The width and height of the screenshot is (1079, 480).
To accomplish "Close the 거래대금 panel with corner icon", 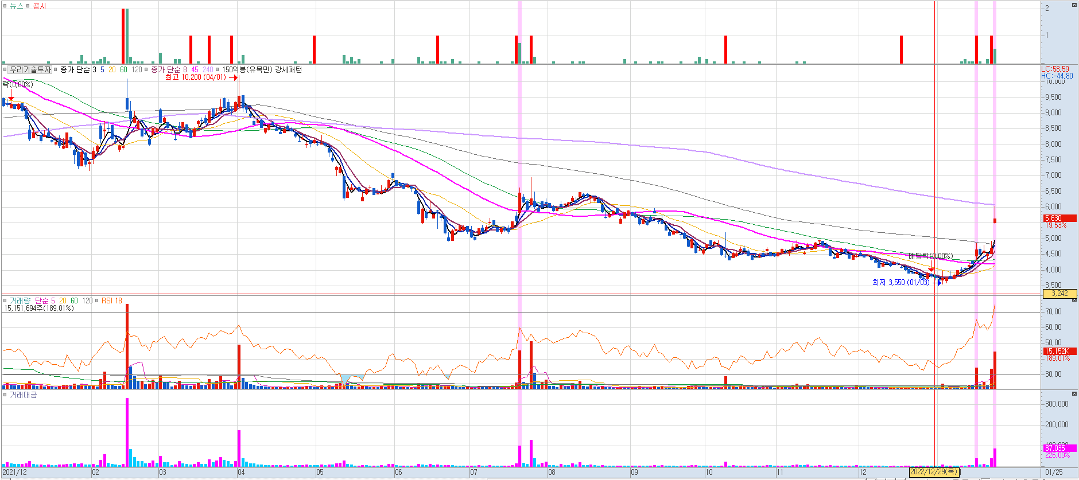I will pos(1074,394).
